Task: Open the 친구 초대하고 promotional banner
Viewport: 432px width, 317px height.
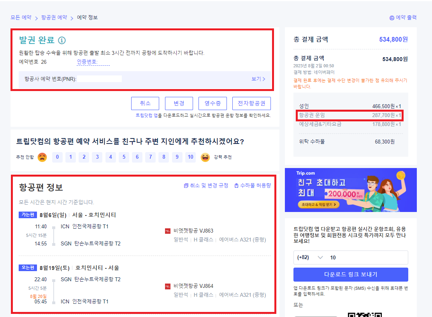Action: point(351,190)
